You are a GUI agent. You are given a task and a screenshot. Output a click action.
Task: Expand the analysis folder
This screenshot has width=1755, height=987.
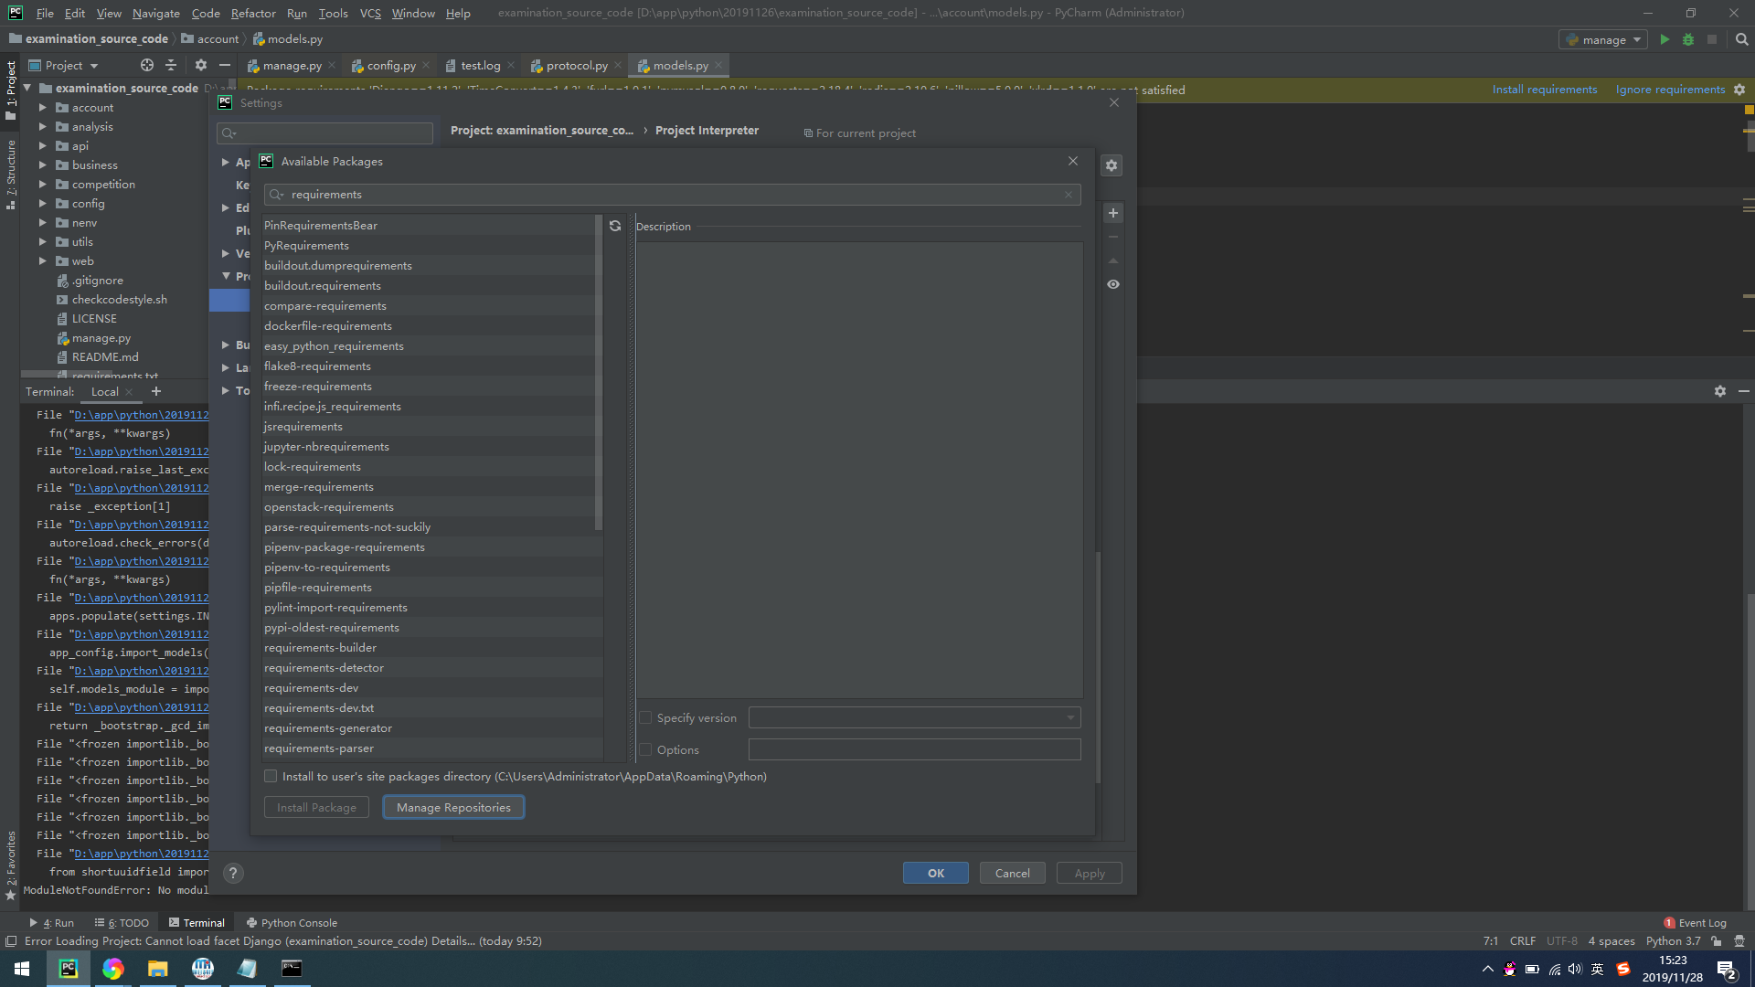tap(42, 127)
